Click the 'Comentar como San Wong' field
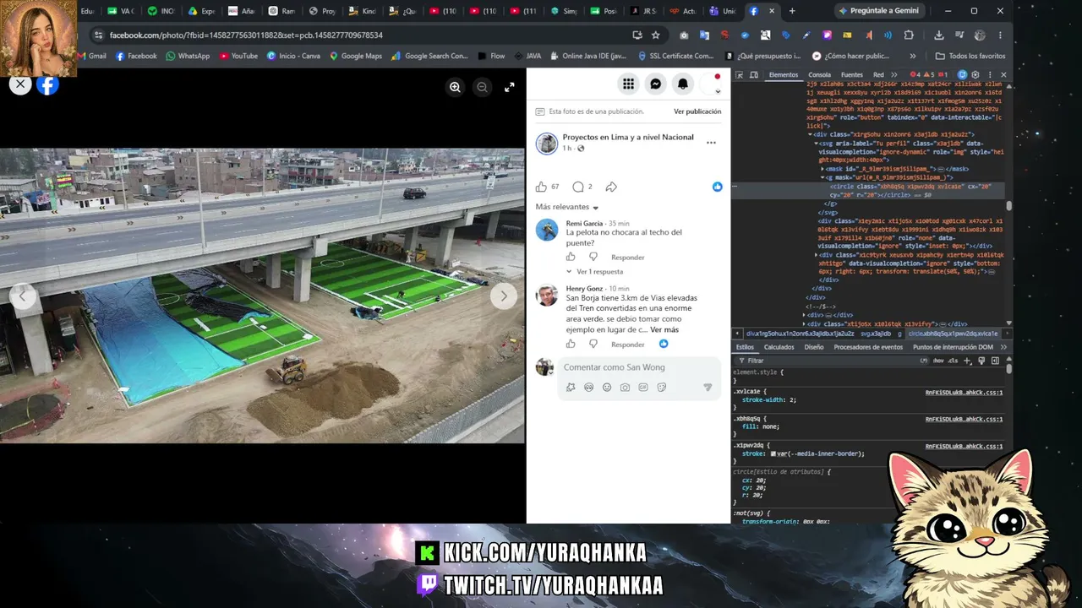 [x=638, y=367]
